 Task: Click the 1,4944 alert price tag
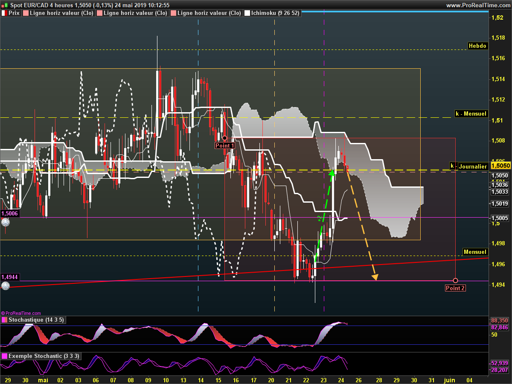(10, 277)
